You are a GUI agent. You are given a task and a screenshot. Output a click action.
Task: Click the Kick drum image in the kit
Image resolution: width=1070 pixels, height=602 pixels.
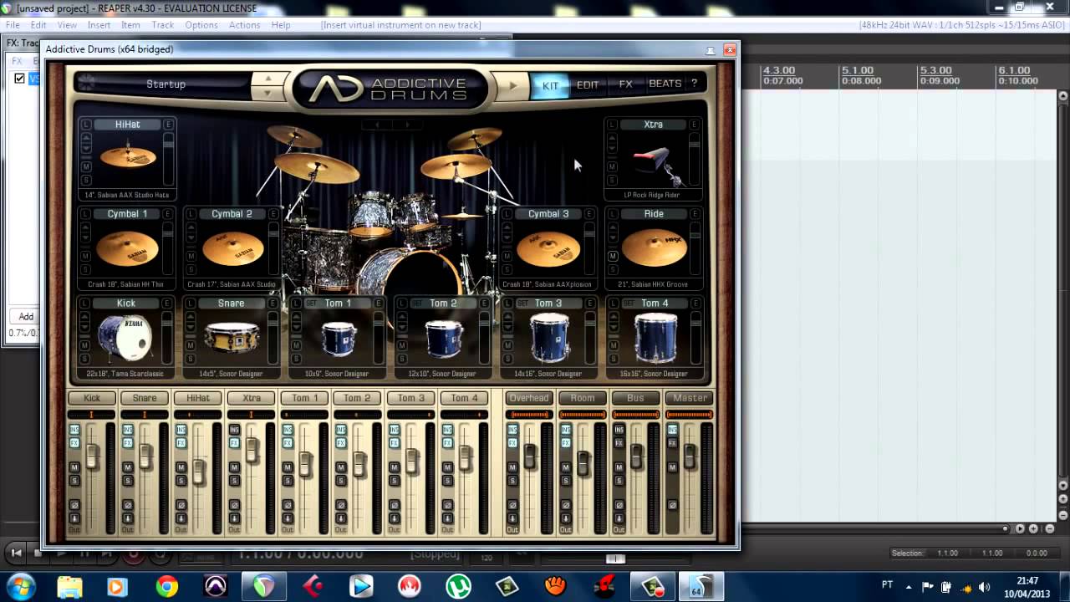pyautogui.click(x=125, y=338)
